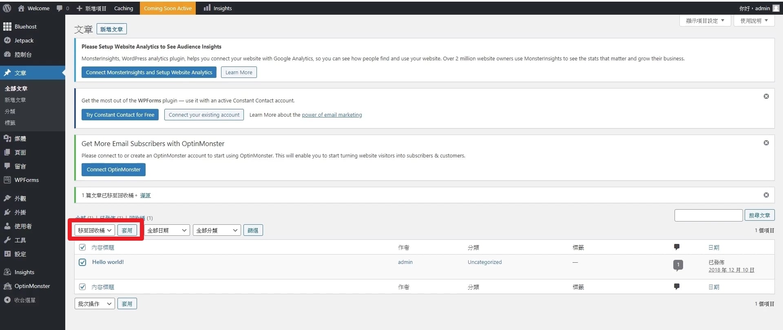
Task: Open the WordPress logo menu
Action: (x=7, y=8)
